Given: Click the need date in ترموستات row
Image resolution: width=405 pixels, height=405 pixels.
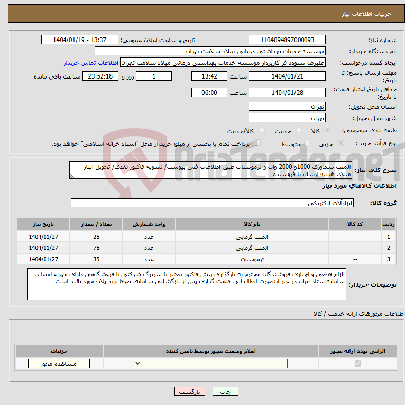Looking at the screenshot, I should pos(44,259).
